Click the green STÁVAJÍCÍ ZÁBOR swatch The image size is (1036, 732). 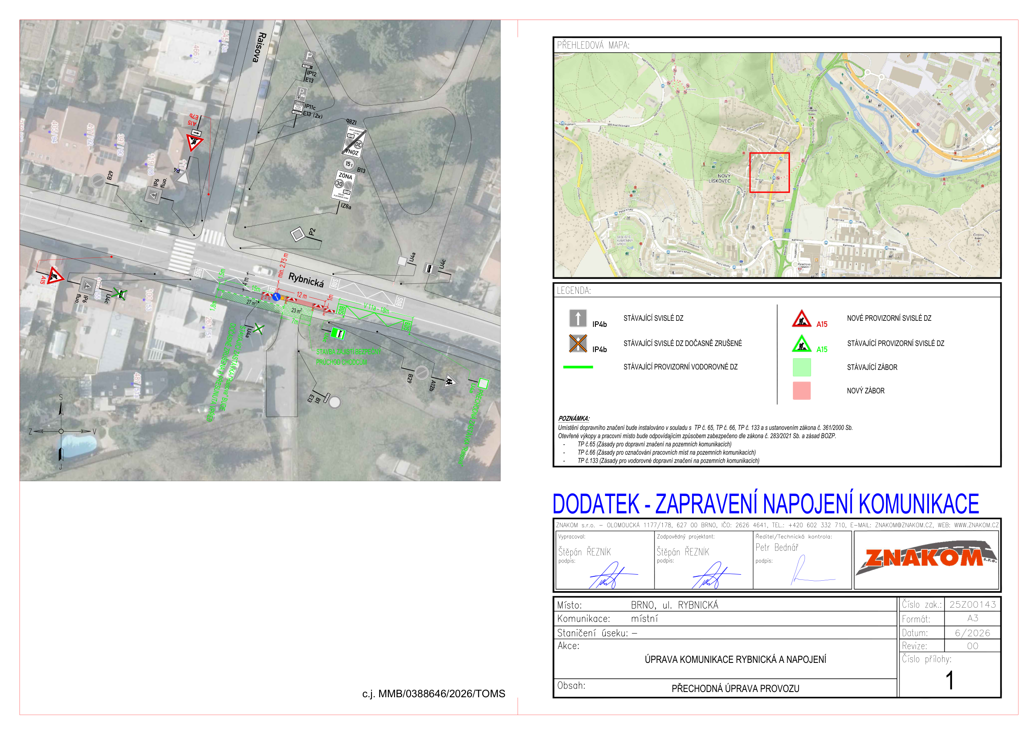(x=802, y=367)
